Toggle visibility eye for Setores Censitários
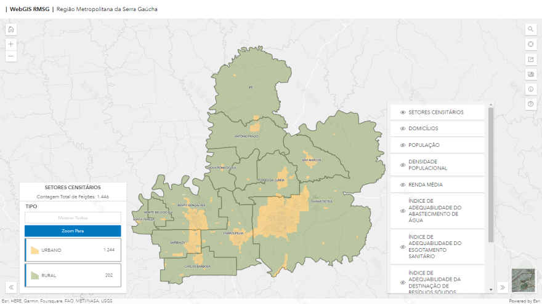This screenshot has width=542, height=304. pos(403,112)
